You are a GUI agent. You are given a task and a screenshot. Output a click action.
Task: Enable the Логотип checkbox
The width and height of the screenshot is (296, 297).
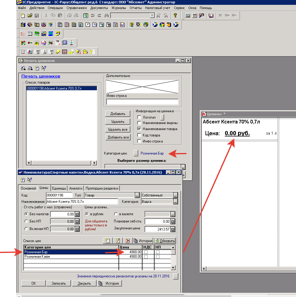(139, 117)
